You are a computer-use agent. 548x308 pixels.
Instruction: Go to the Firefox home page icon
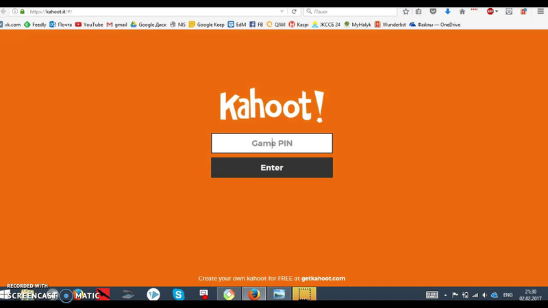point(462,12)
